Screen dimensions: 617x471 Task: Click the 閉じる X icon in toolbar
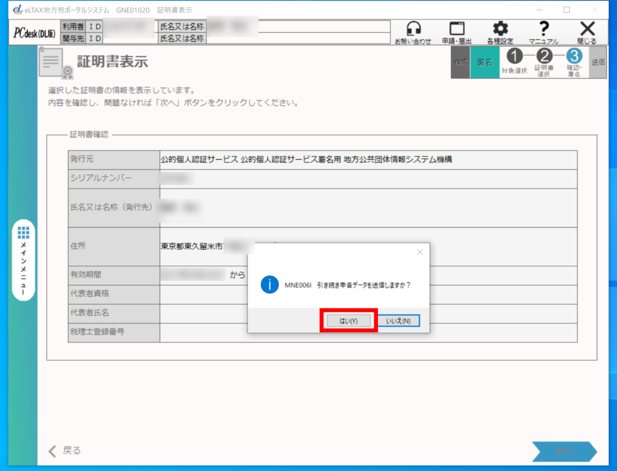(x=587, y=31)
